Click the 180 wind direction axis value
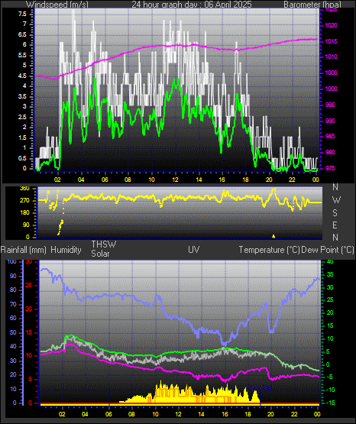The image size is (356, 424). coord(24,213)
